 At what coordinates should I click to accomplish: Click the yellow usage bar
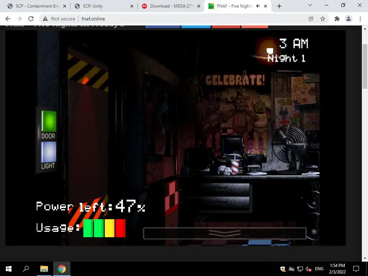(110, 228)
